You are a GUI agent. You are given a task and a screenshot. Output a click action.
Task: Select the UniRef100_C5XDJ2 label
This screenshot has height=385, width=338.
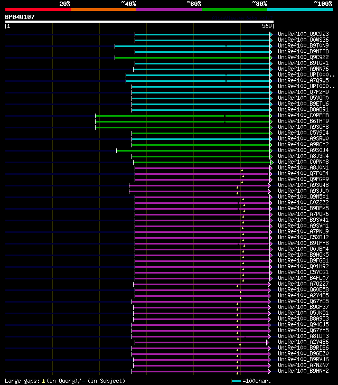[303, 238]
